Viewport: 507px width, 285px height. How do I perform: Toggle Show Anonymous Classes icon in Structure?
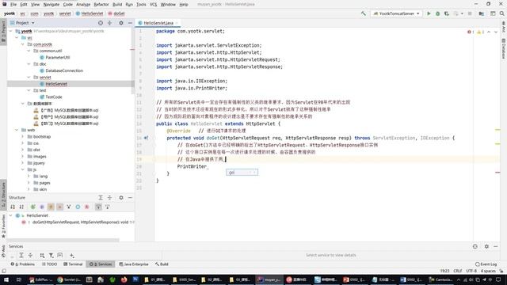[x=78, y=207]
